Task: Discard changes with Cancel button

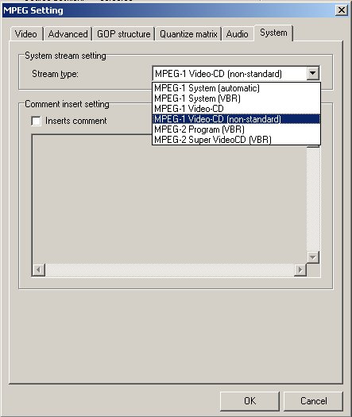Action: click(313, 401)
